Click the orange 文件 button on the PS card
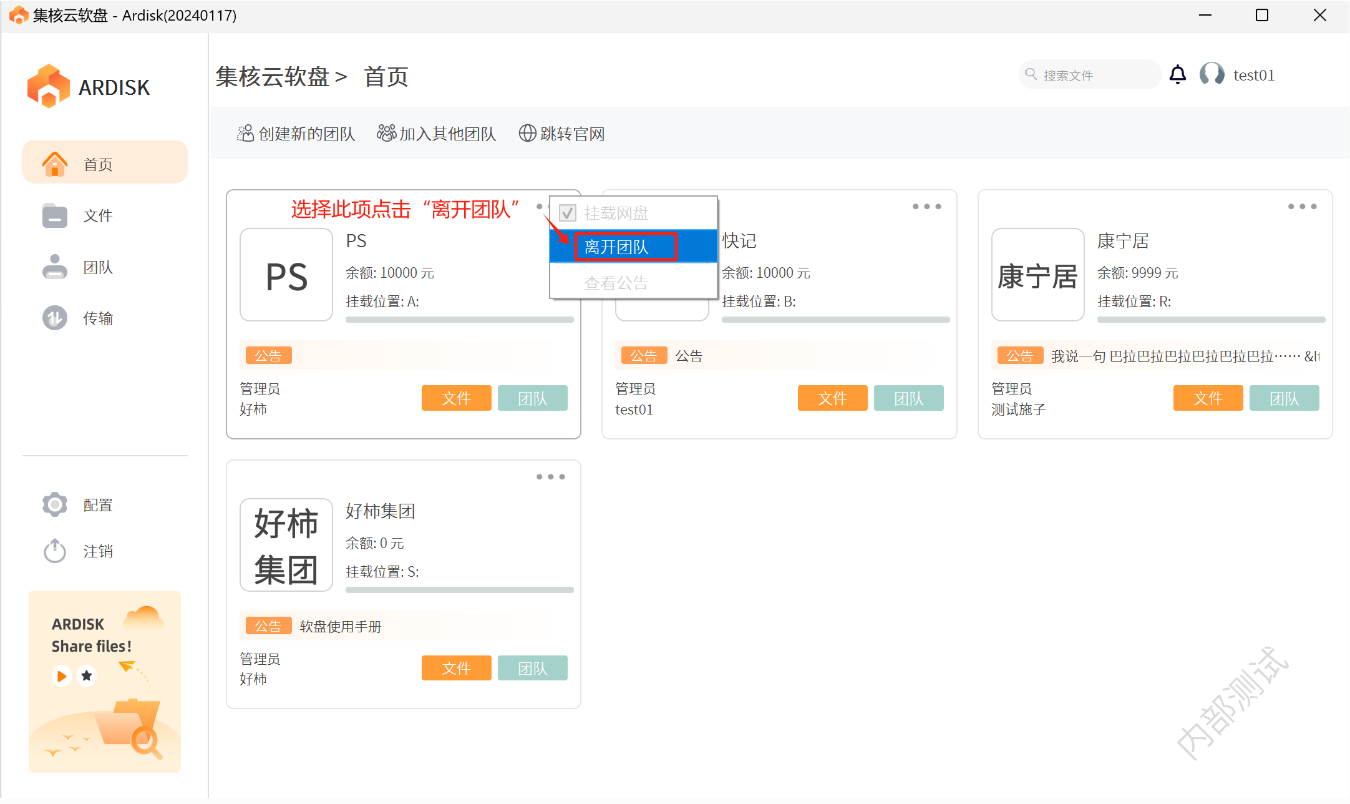 click(456, 398)
